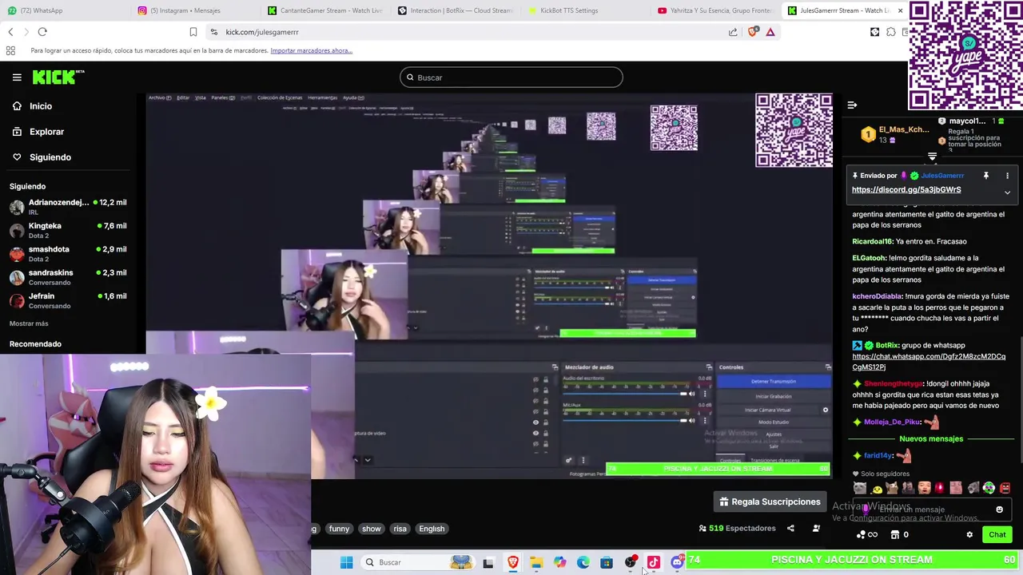1023x575 pixels.
Task: Open smashdota channel from following list
Action: point(67,254)
